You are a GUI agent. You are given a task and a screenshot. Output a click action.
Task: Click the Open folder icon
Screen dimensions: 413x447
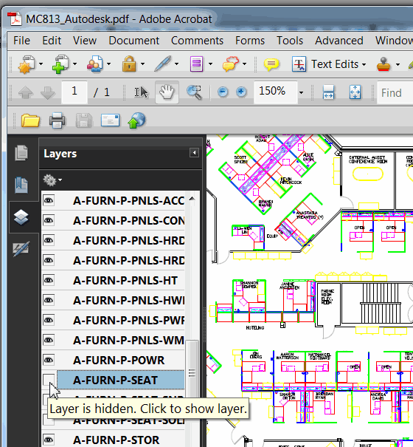point(30,120)
